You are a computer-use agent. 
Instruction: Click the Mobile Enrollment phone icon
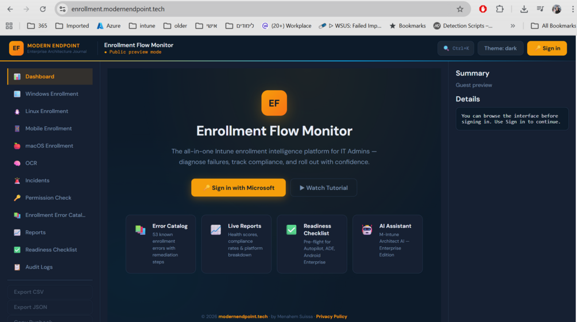pyautogui.click(x=17, y=129)
